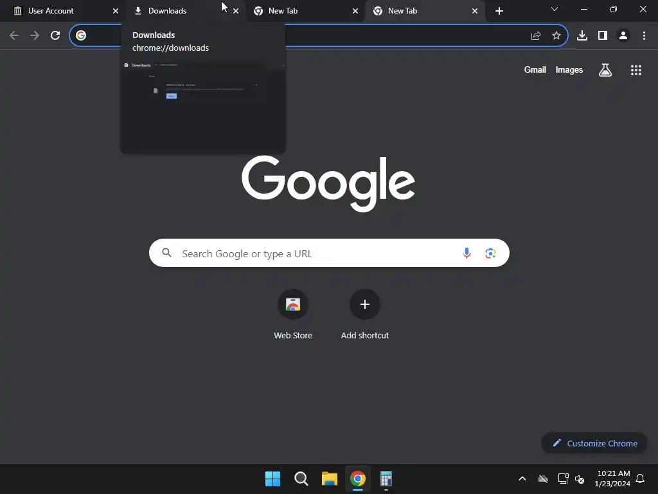Bookmark this tab with star icon
The height and width of the screenshot is (494, 658).
pyautogui.click(x=556, y=36)
